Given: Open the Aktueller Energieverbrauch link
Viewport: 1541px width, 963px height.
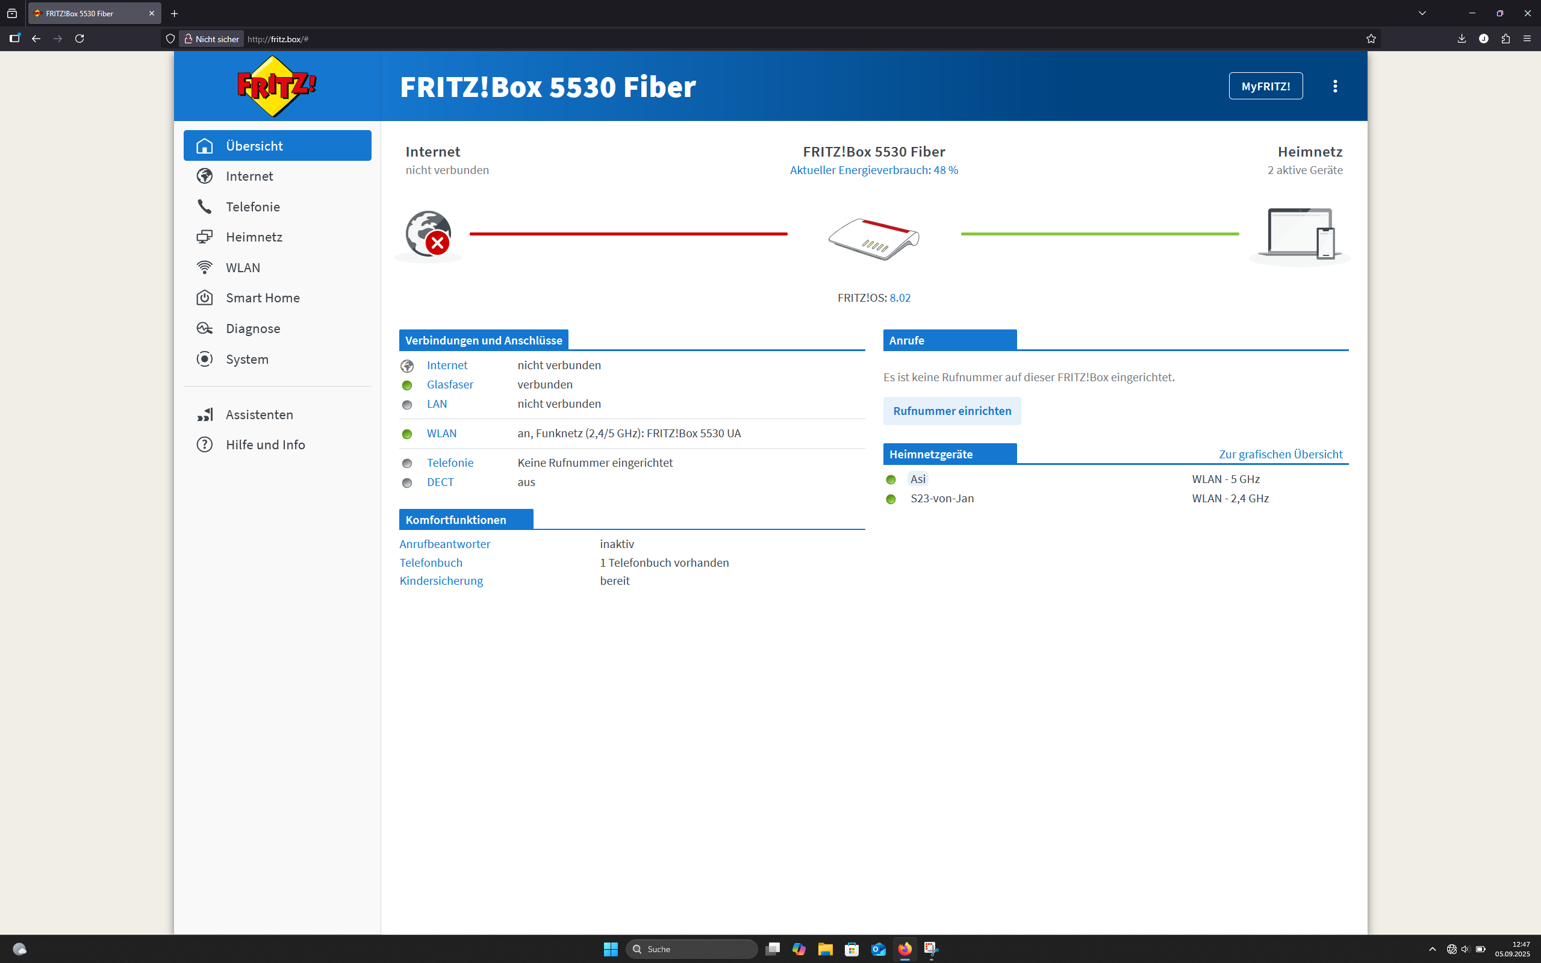Looking at the screenshot, I should coord(874,170).
